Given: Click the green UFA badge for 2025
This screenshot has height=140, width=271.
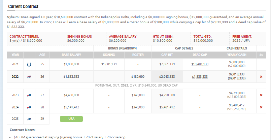Looking at the screenshot, I should pyautogui.click(x=71, y=119).
